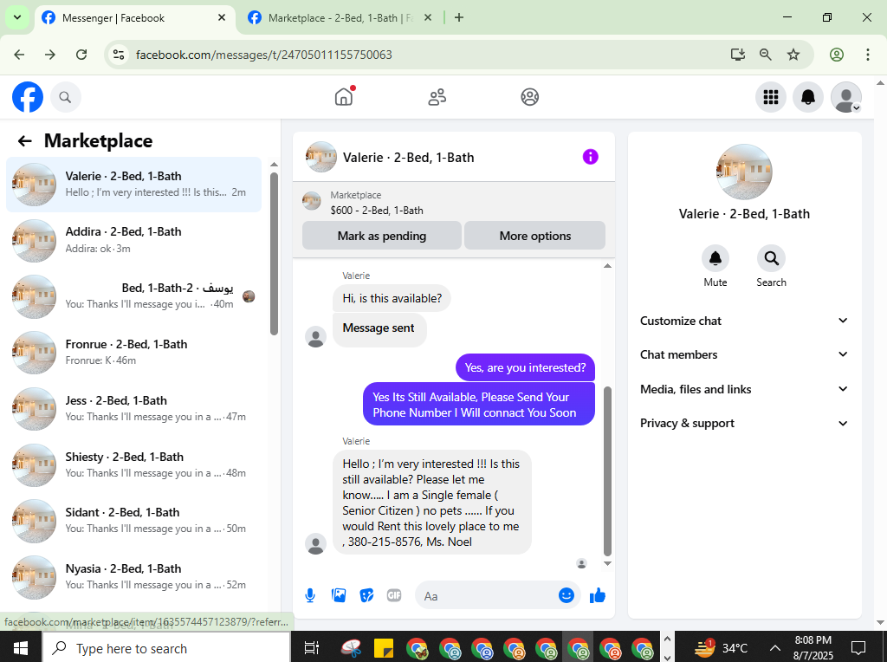Open the Facebook apps menu grid icon
887x662 pixels.
(770, 97)
